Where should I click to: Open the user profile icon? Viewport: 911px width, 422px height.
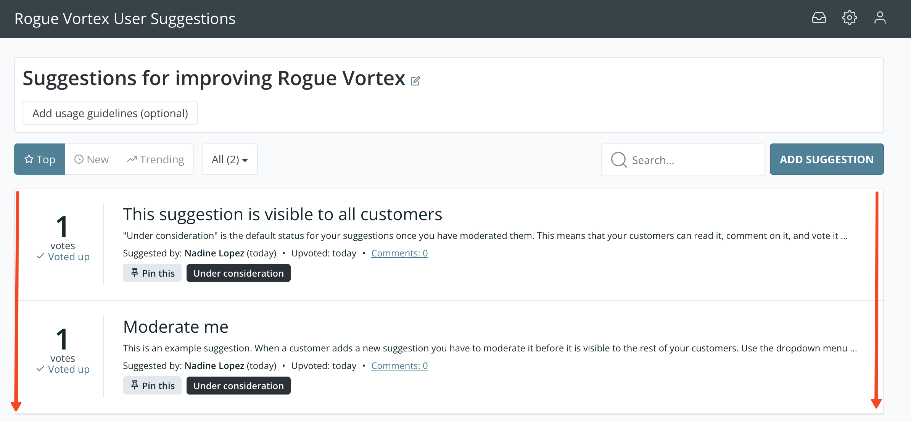tap(880, 18)
